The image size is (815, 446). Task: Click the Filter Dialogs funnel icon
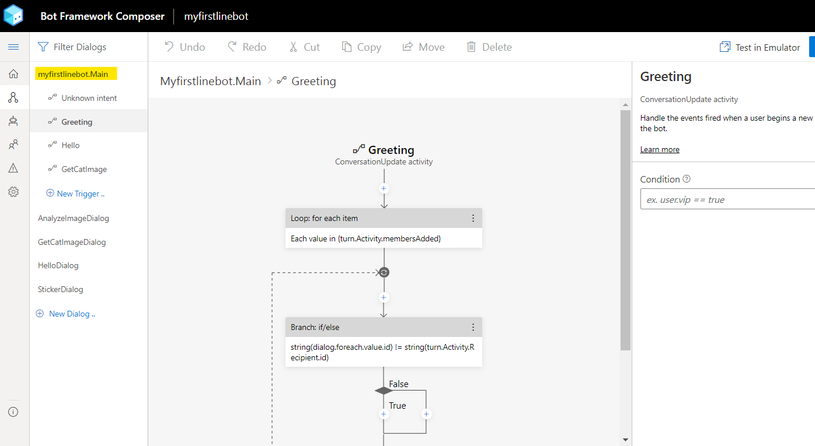pyautogui.click(x=43, y=47)
